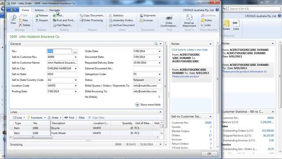Click Filter in Lines toolbar

pyautogui.click(x=82, y=117)
